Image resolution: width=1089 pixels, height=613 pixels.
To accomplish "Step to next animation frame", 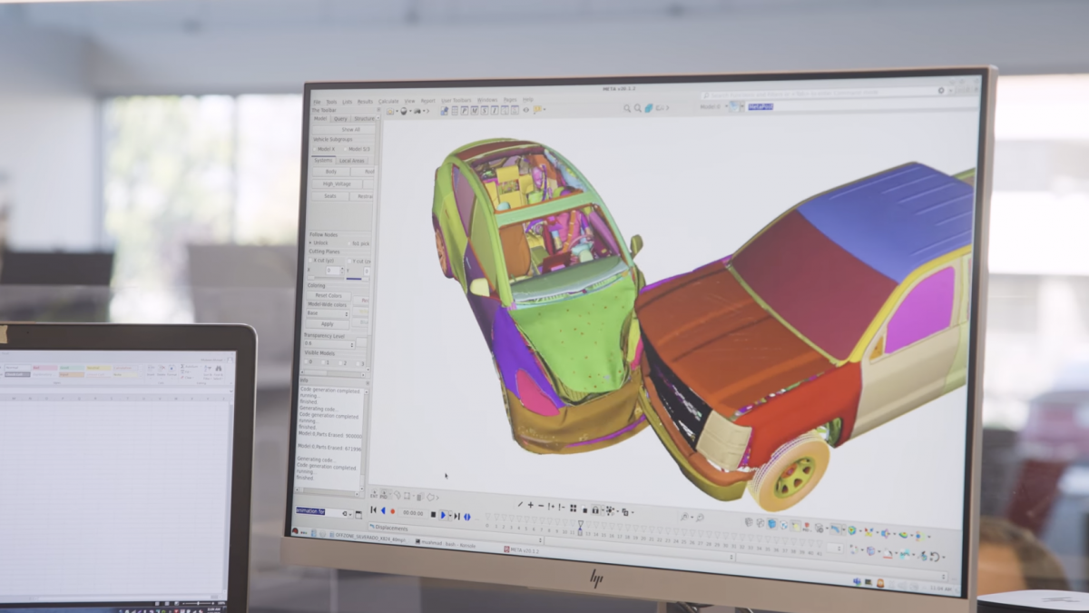I will (x=456, y=516).
